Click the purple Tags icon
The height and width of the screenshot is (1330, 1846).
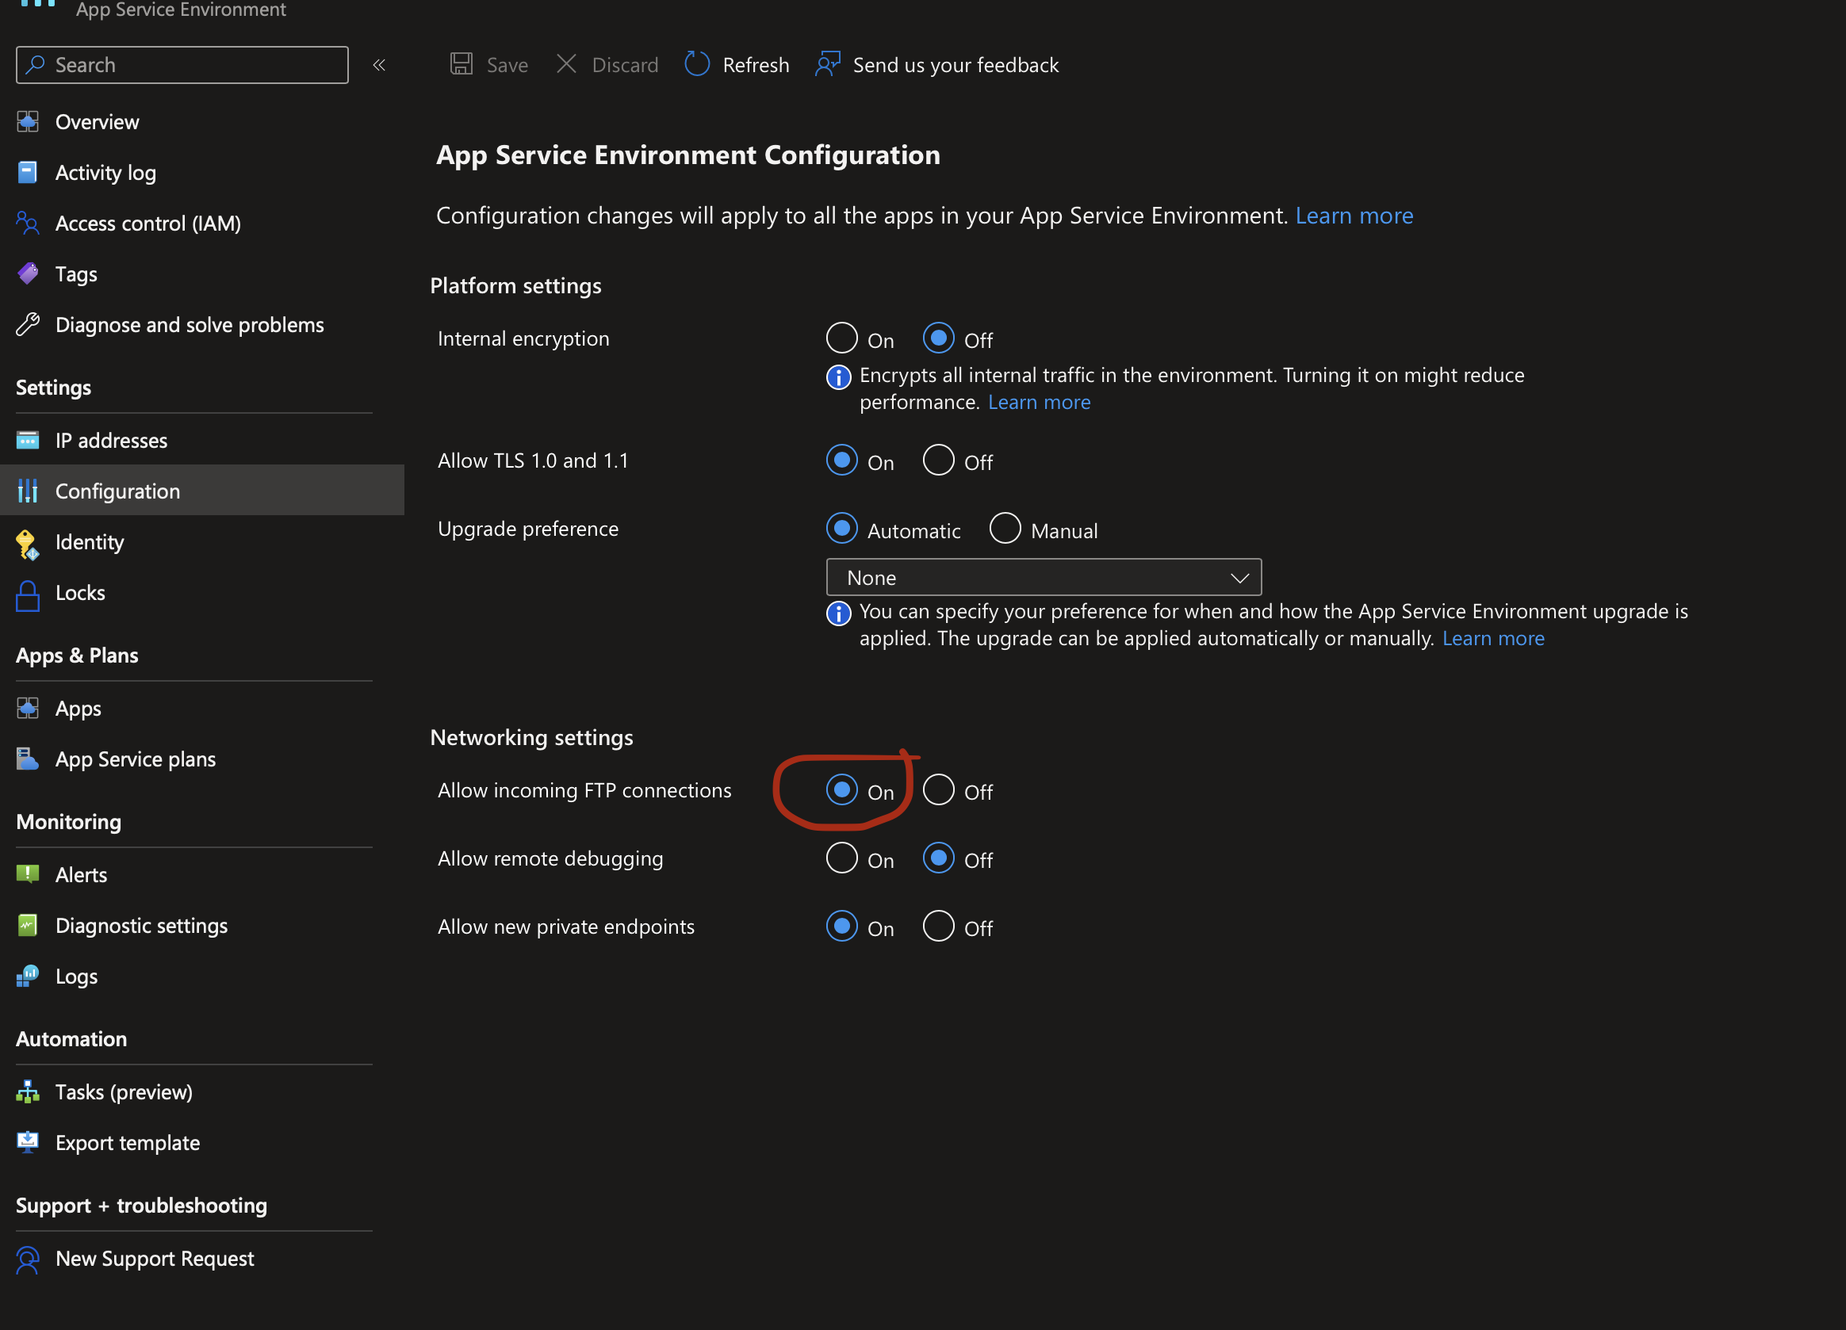28,273
